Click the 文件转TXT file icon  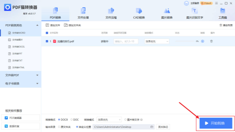pyautogui.click(x=9, y=61)
